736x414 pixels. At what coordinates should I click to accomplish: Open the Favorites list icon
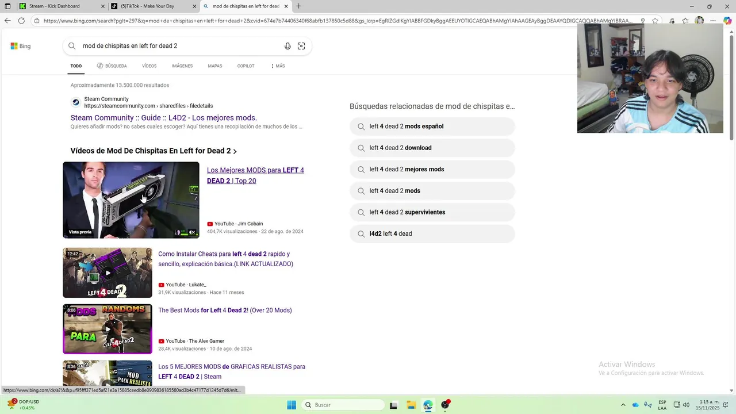point(685,21)
